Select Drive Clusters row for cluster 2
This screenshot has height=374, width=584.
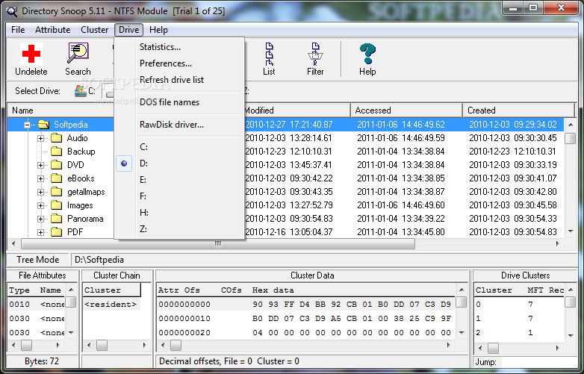tap(520, 333)
